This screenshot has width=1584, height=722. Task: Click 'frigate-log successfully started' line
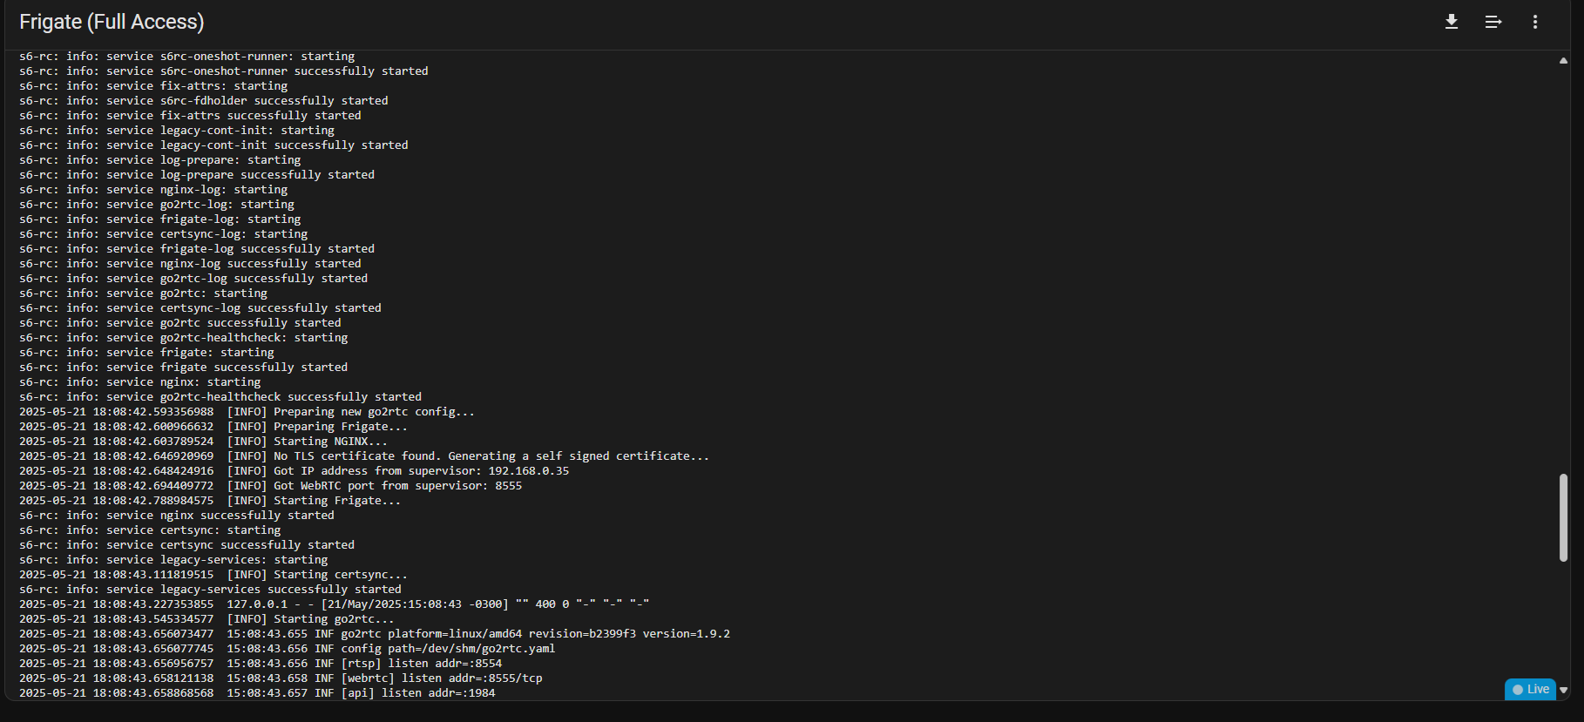tap(197, 249)
